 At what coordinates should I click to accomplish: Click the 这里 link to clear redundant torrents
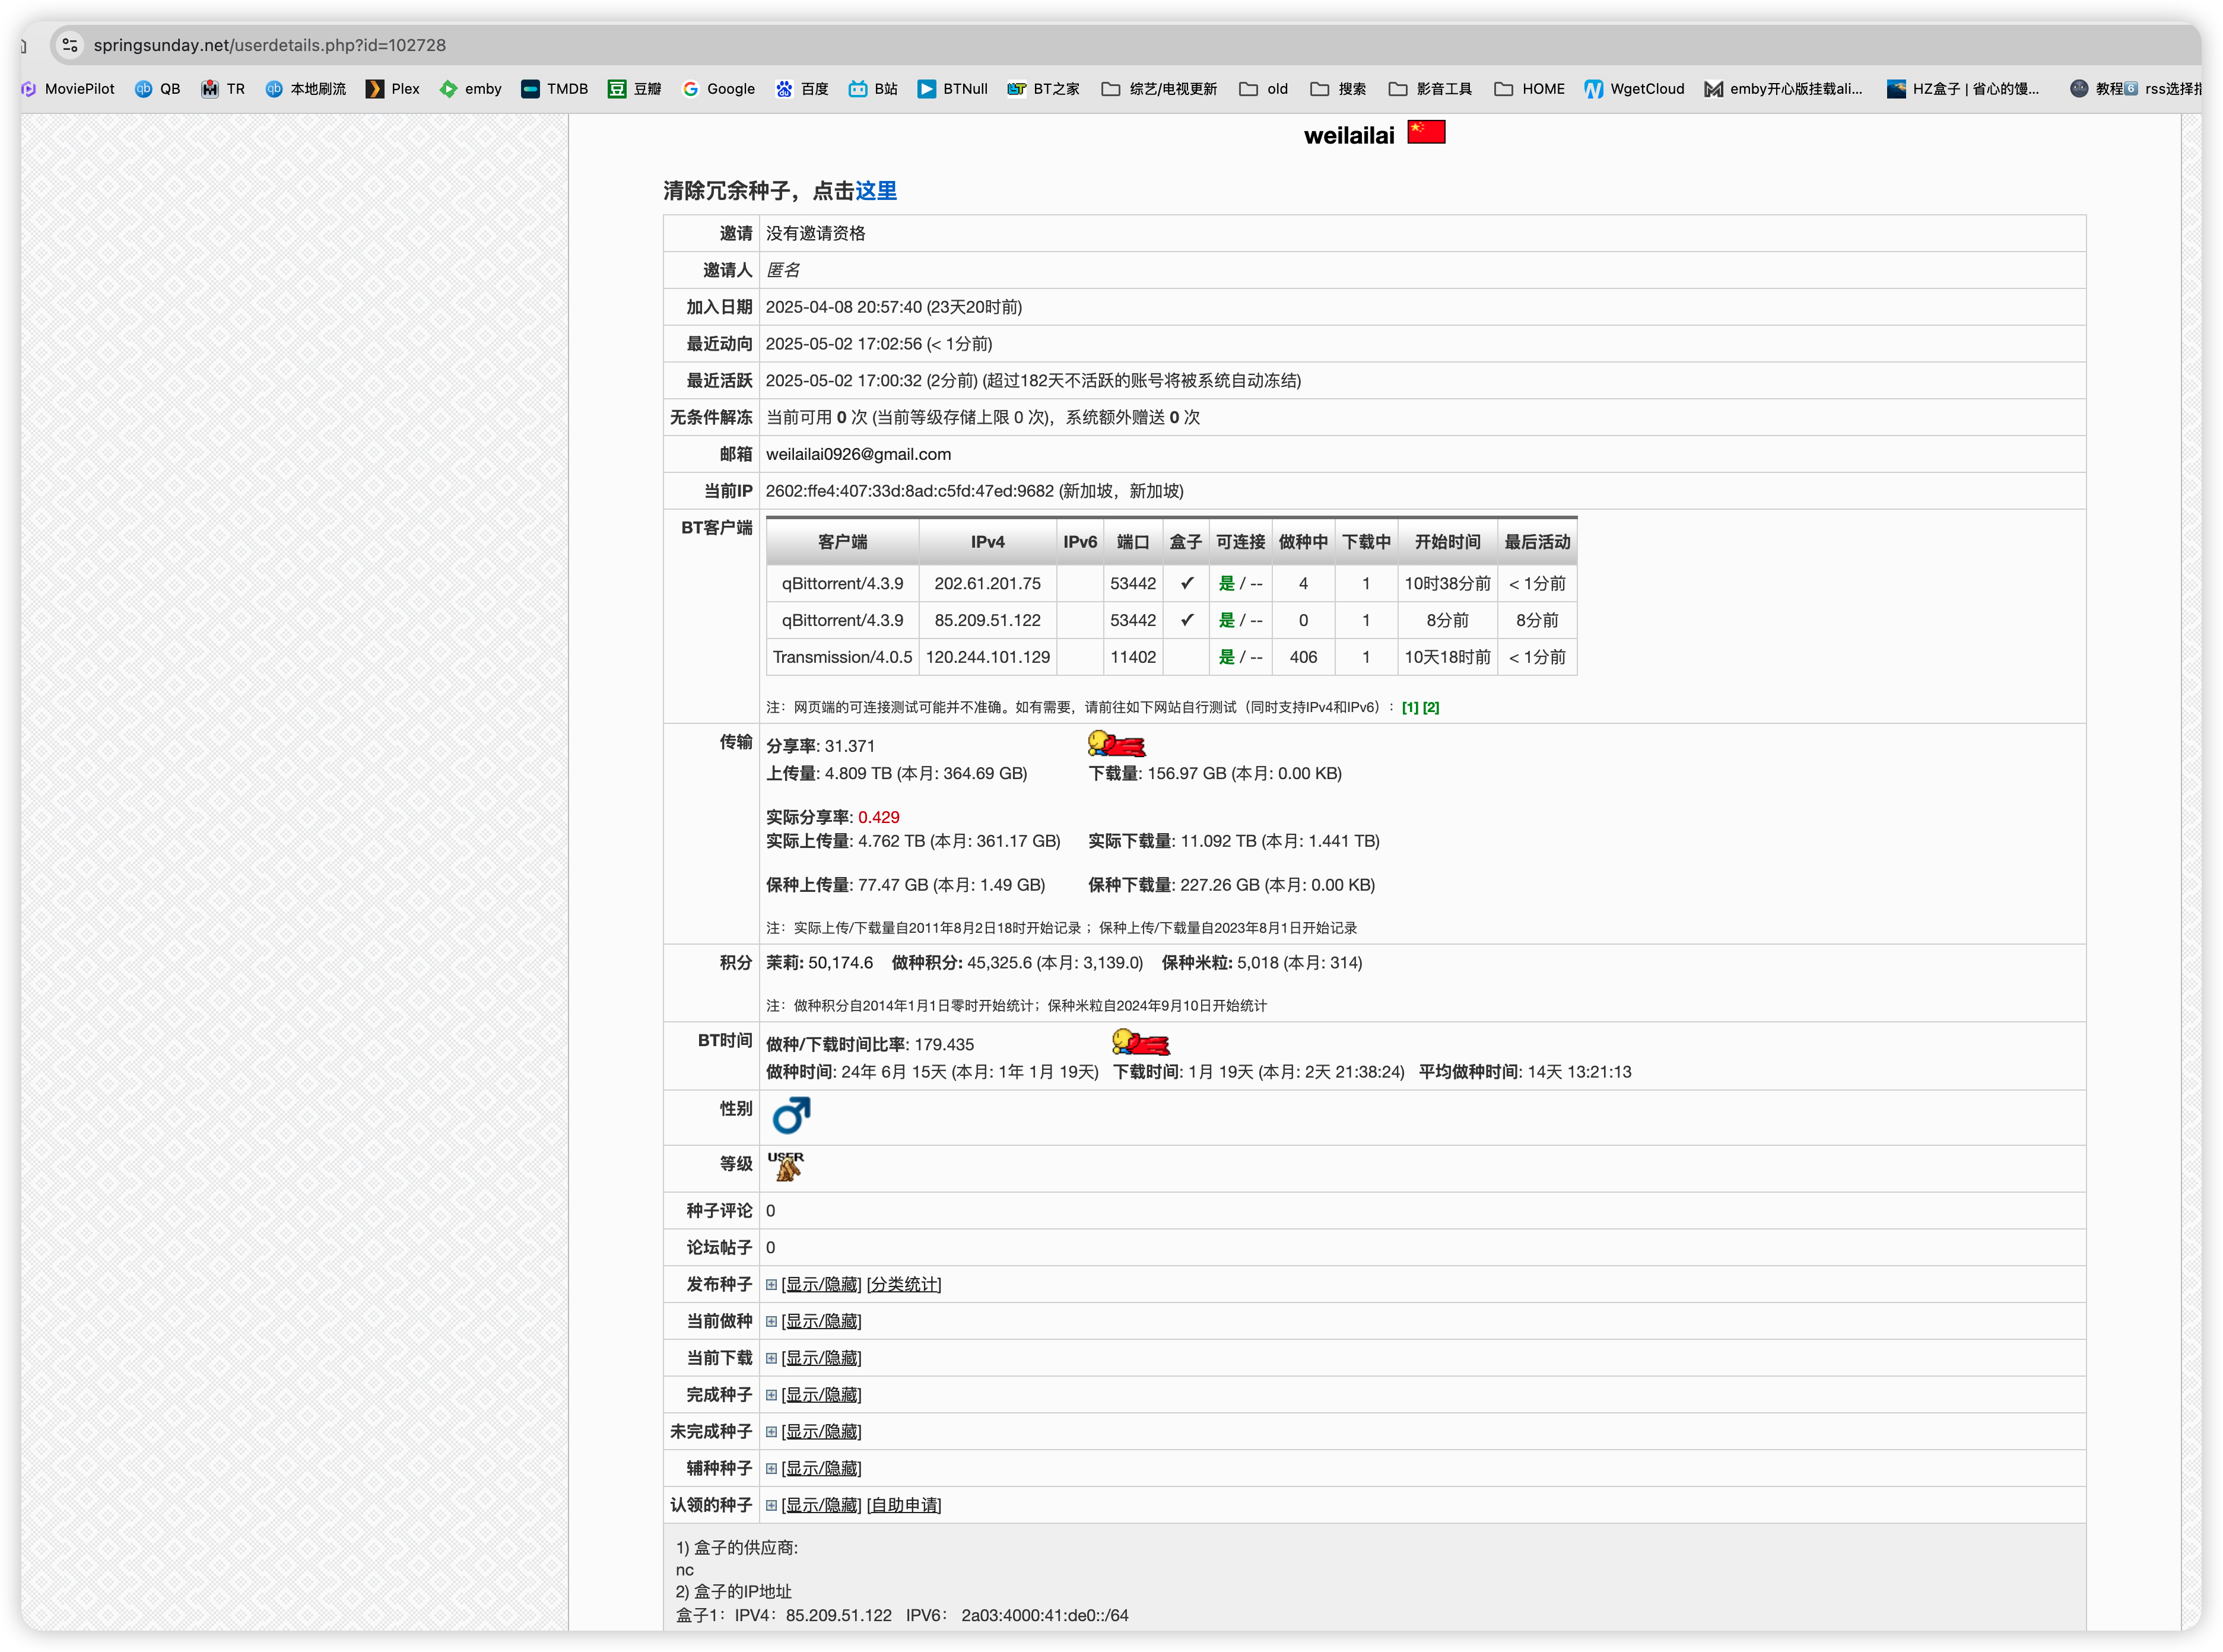875,191
